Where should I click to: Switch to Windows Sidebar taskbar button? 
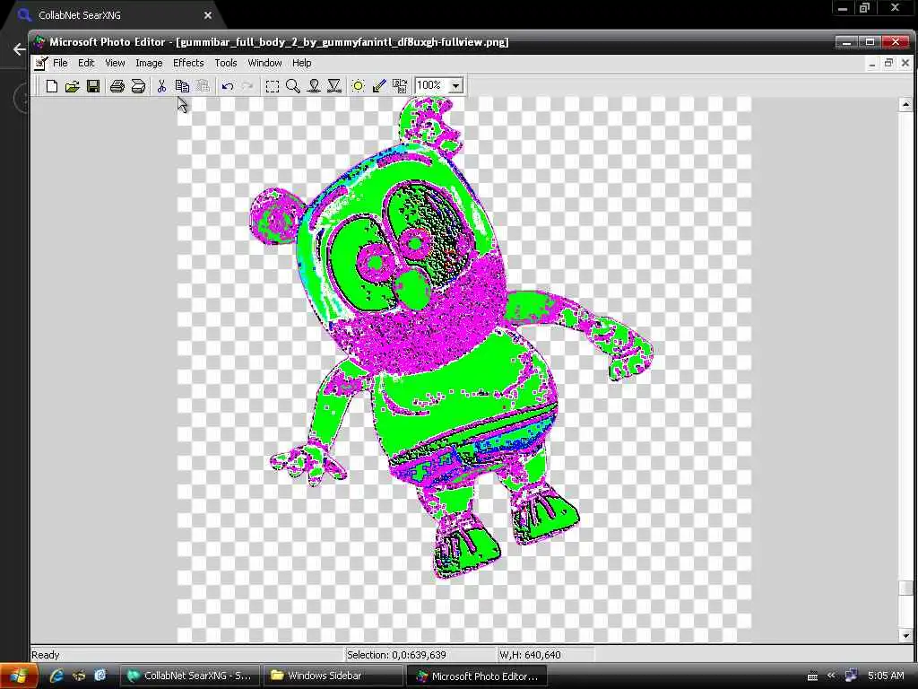point(333,676)
